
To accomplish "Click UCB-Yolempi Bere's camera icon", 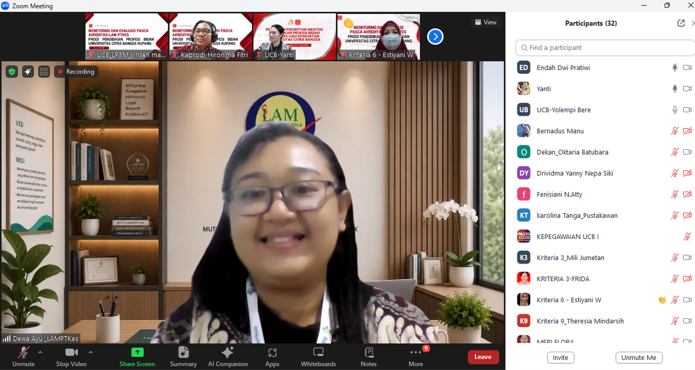I will coord(687,110).
